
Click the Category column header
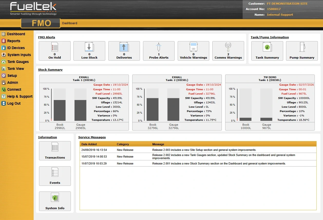coord(123,144)
